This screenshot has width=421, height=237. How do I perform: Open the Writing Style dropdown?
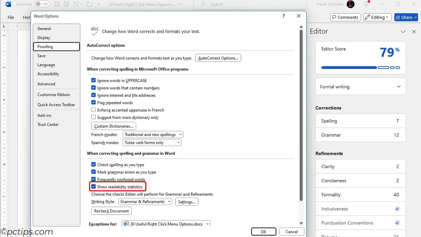coord(144,202)
